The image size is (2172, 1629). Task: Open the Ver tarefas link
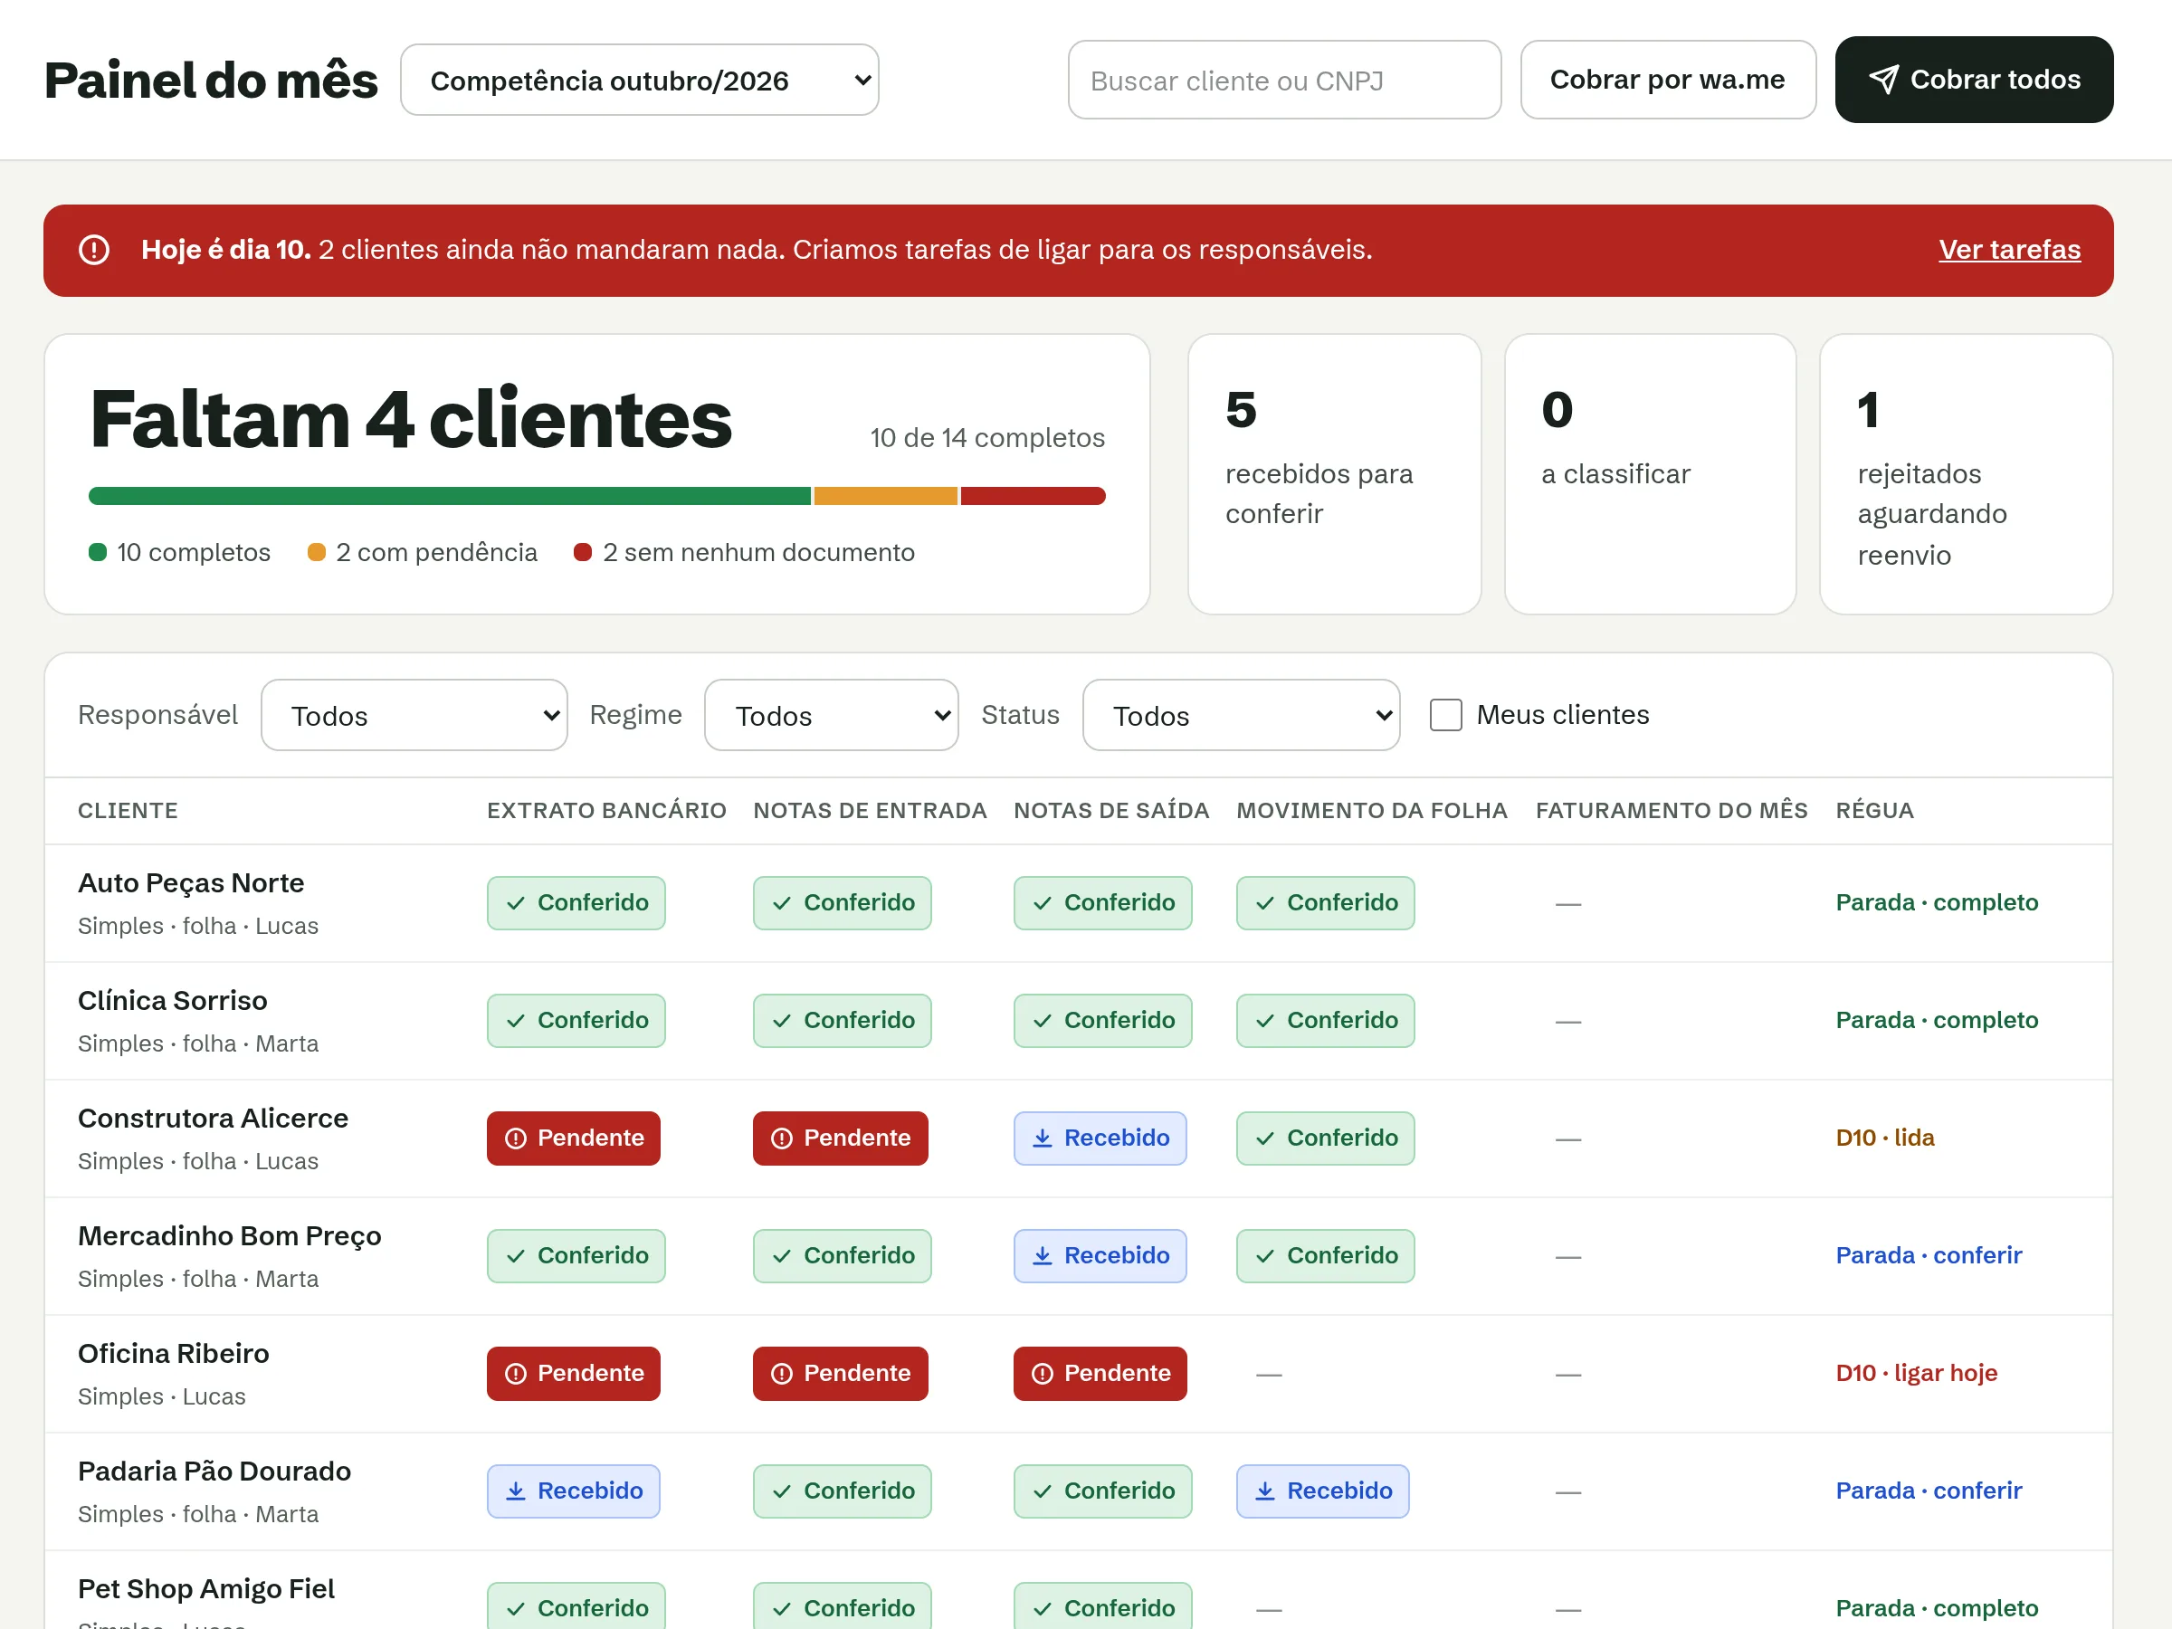(2009, 250)
